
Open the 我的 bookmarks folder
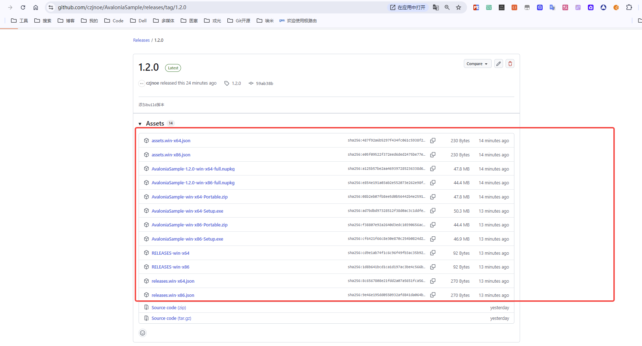coord(89,21)
